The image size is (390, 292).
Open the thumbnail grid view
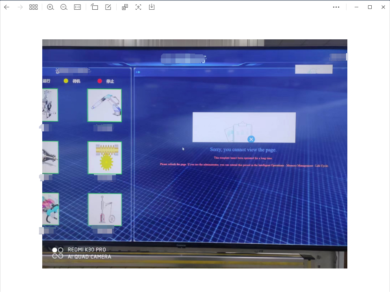(x=33, y=7)
